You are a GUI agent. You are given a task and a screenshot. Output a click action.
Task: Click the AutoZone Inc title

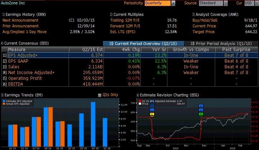click(13, 3)
